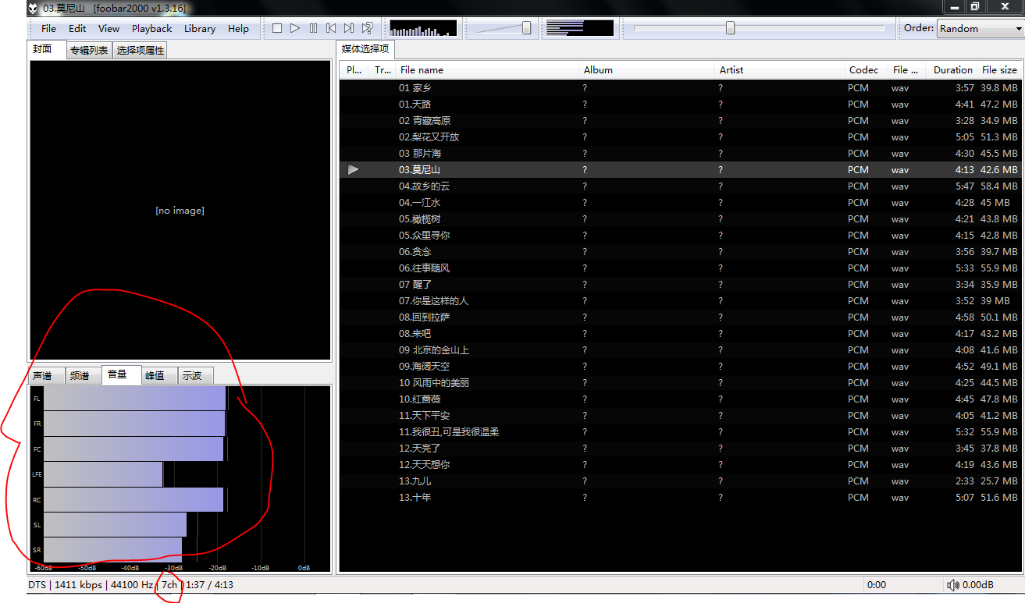This screenshot has height=603, width=1025.
Task: Skip to previous track icon
Action: [x=331, y=27]
